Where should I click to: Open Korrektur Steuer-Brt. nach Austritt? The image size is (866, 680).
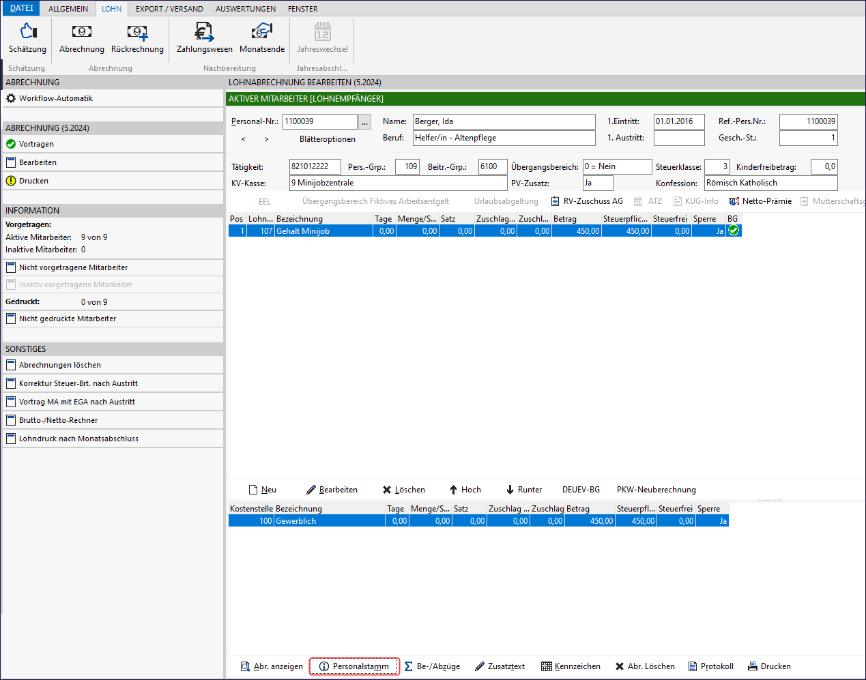pyautogui.click(x=113, y=383)
